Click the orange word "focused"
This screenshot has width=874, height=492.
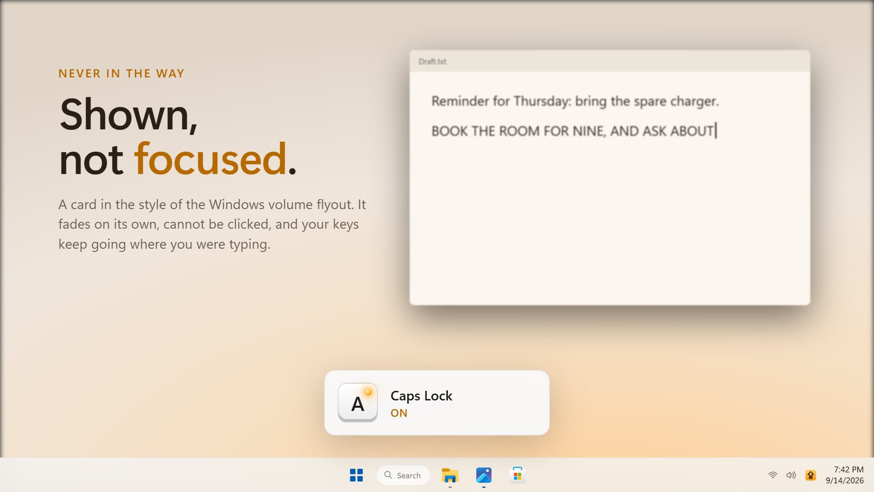(210, 159)
